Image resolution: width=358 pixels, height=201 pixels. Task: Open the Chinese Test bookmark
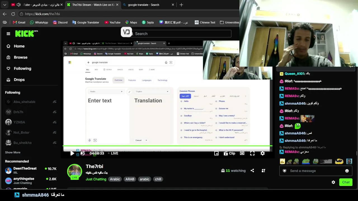(205, 22)
